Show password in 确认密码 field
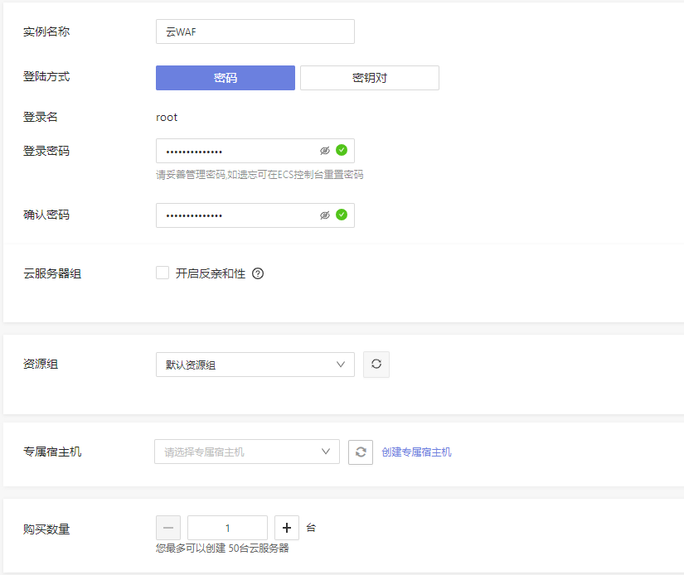This screenshot has height=575, width=684. pos(325,215)
